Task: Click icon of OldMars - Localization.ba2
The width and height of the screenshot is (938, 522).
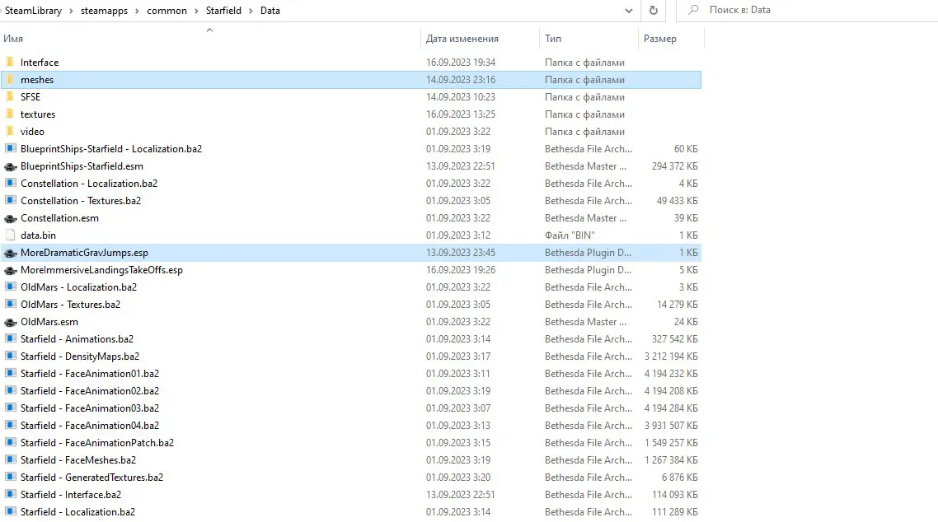Action: click(x=10, y=287)
